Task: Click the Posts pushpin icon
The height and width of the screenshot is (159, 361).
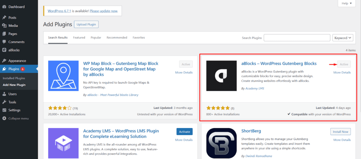Action: coord(4,18)
